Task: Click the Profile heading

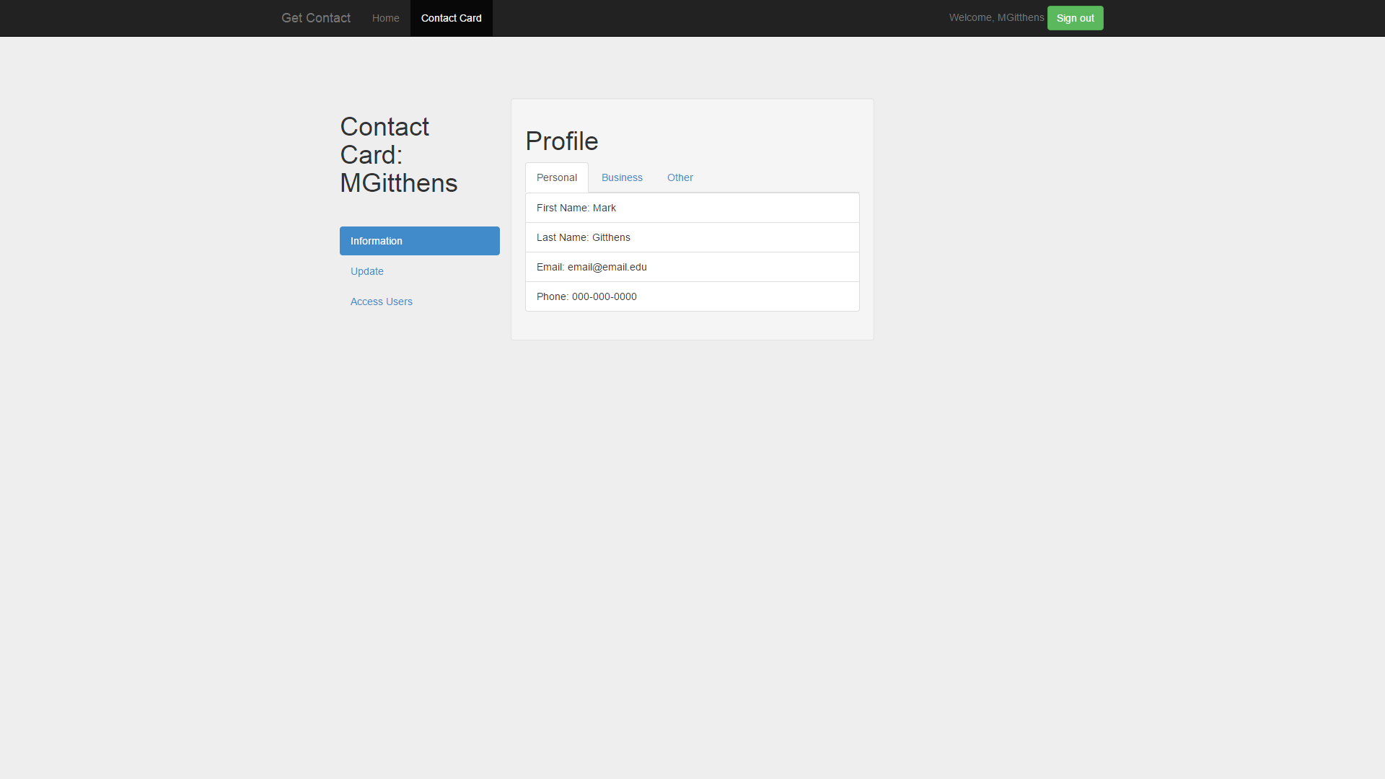Action: click(x=561, y=141)
